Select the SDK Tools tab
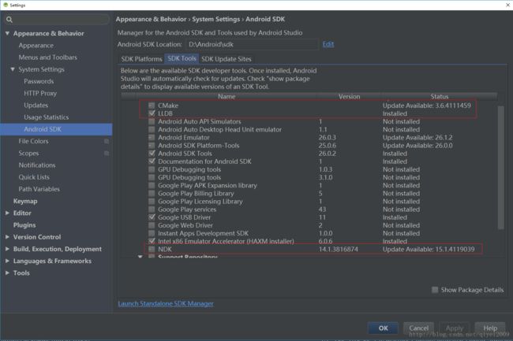The image size is (513, 341). click(182, 59)
